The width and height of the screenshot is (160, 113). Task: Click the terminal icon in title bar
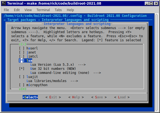[x=4, y=4]
